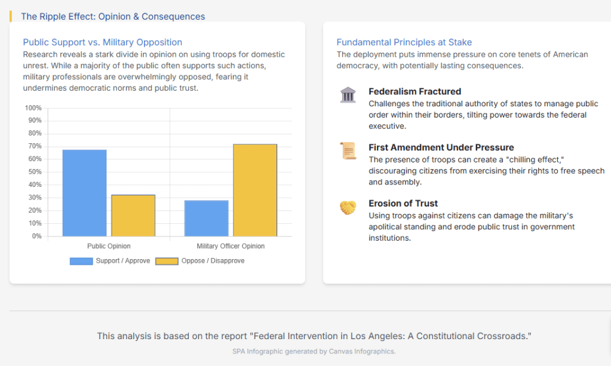Click the Military Officer Opinion axis label

coord(231,246)
